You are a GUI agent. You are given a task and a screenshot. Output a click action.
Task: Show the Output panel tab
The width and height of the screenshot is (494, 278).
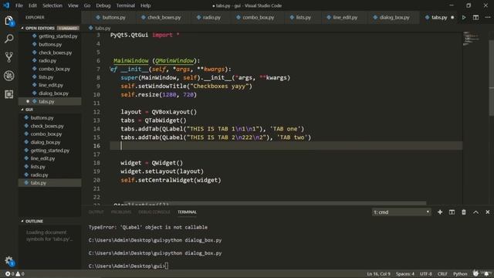[x=96, y=212]
